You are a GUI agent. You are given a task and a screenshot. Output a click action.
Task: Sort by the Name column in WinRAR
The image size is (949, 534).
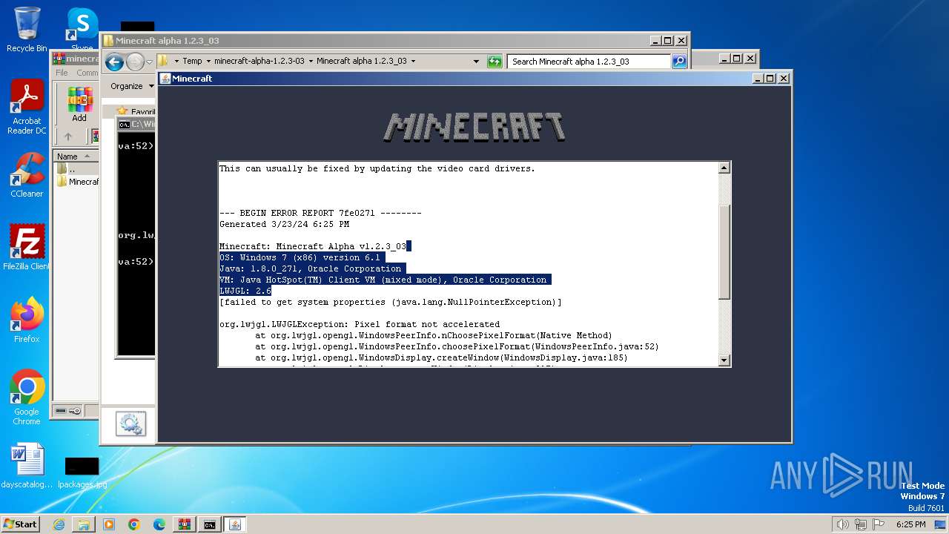click(x=75, y=156)
